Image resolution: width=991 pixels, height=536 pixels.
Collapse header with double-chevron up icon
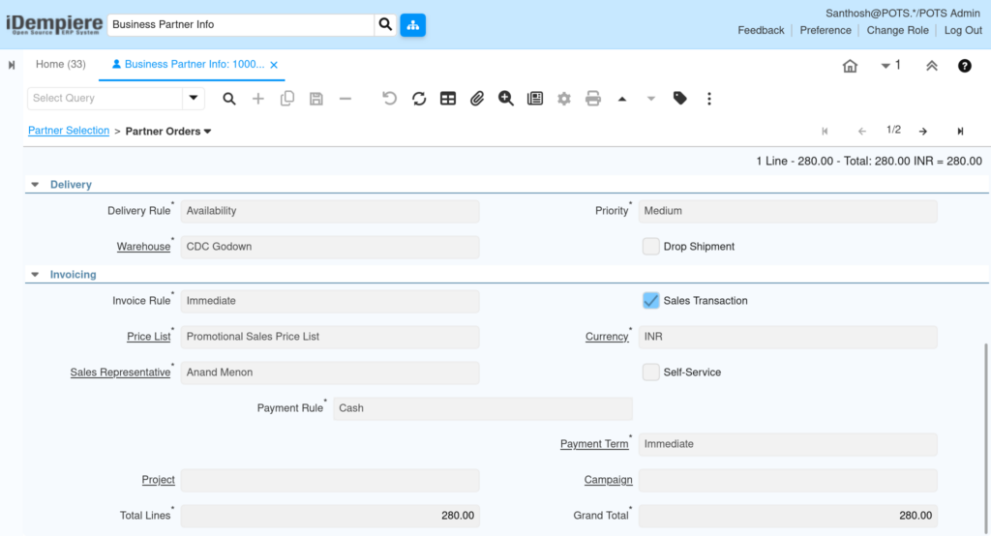coord(932,66)
